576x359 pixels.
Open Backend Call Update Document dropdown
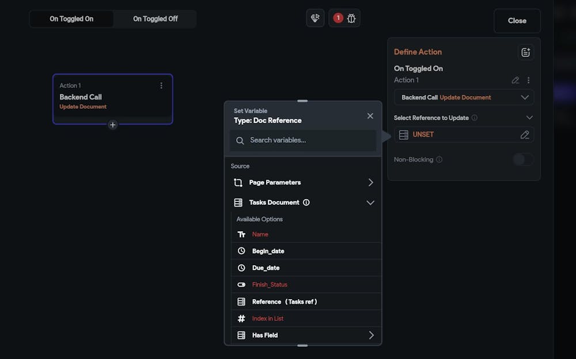coord(464,97)
